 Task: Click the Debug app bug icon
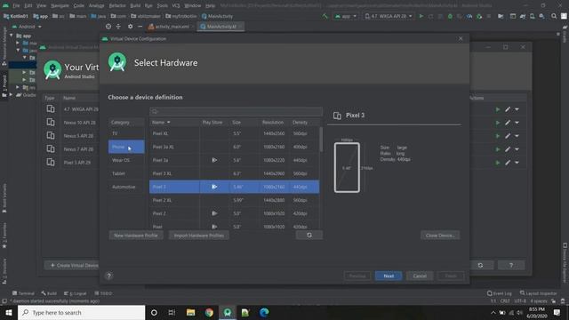(x=450, y=16)
